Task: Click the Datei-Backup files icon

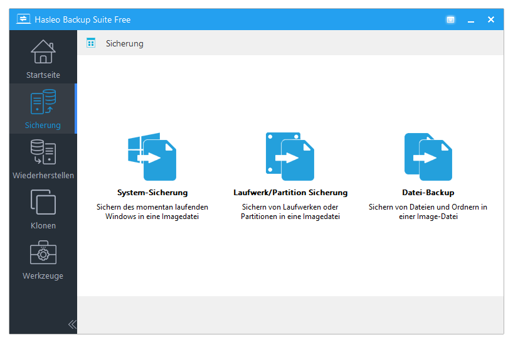Action: tap(428, 156)
